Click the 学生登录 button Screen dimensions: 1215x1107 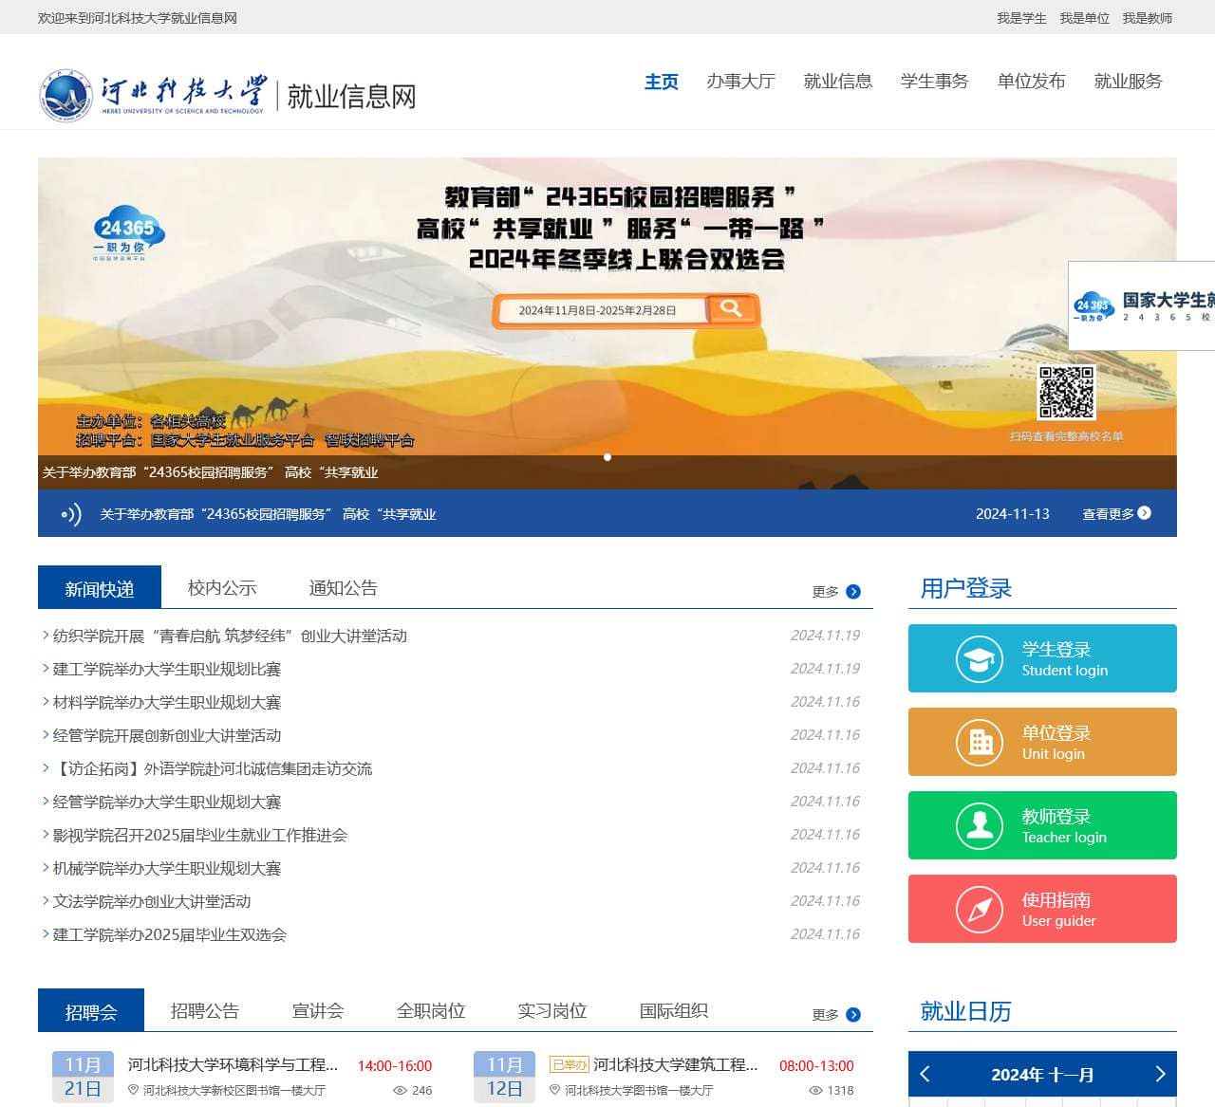pos(1042,658)
